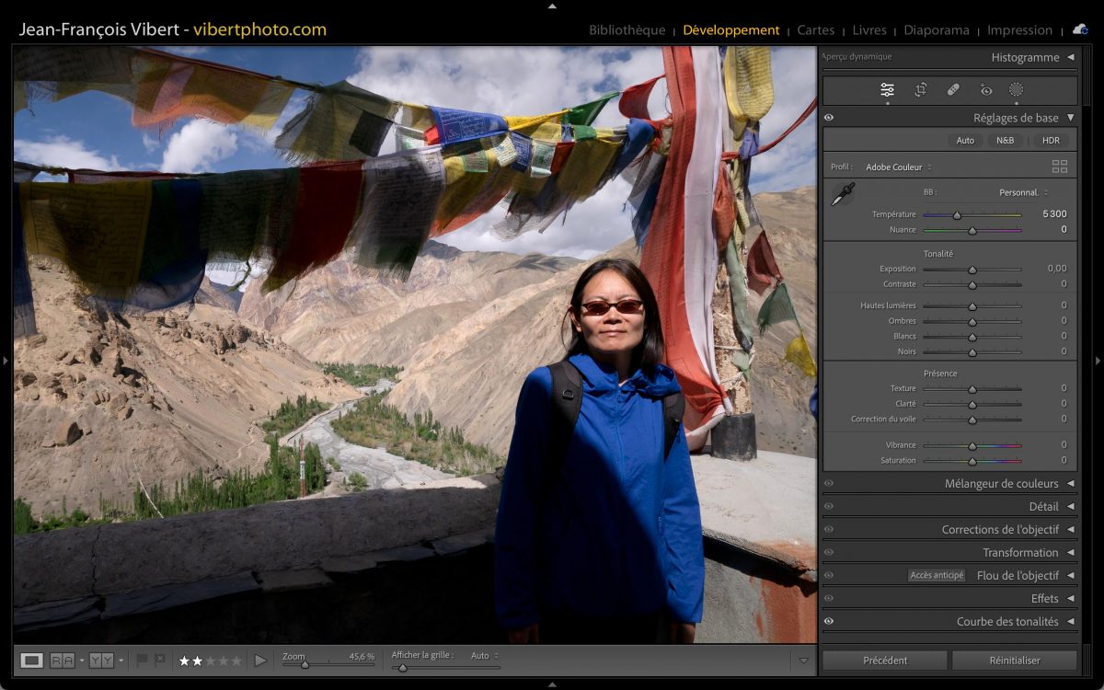This screenshot has height=690, width=1104.
Task: Start the slideshow play button in toolbar
Action: point(260,661)
